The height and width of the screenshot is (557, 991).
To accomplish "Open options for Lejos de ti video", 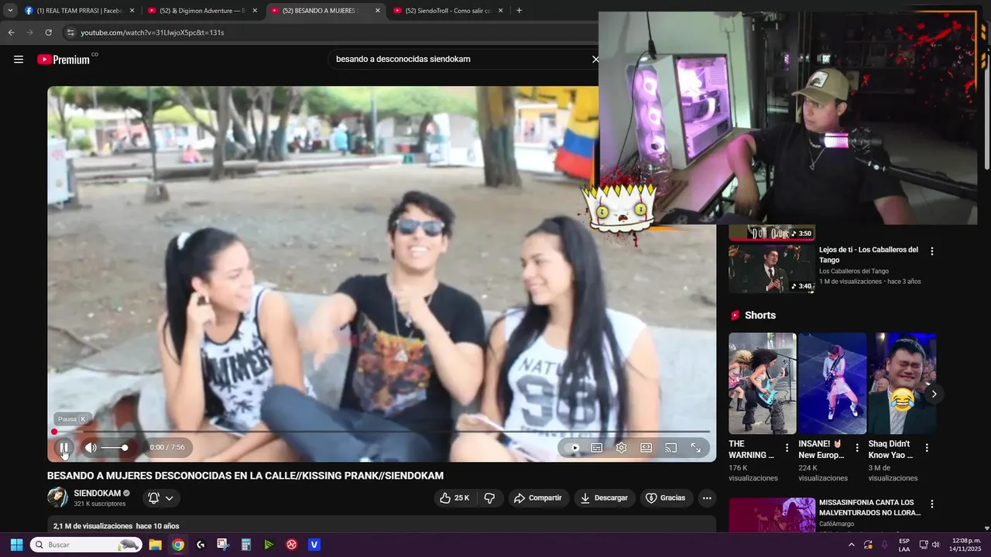I will click(931, 251).
